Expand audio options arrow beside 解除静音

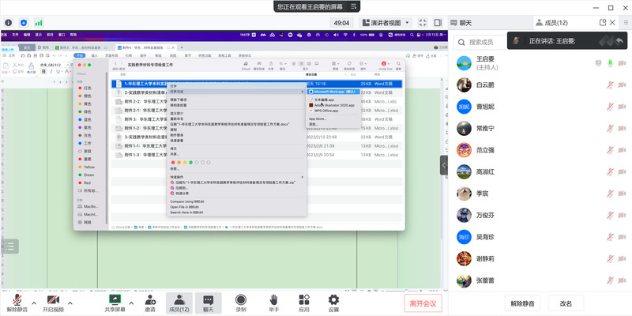tap(33, 303)
